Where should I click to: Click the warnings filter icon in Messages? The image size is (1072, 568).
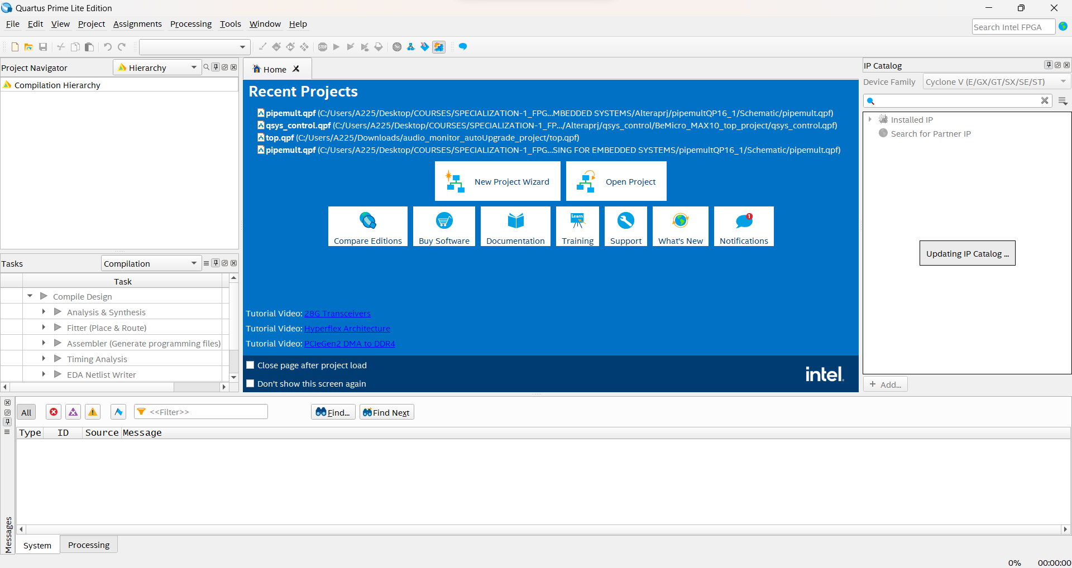click(92, 412)
